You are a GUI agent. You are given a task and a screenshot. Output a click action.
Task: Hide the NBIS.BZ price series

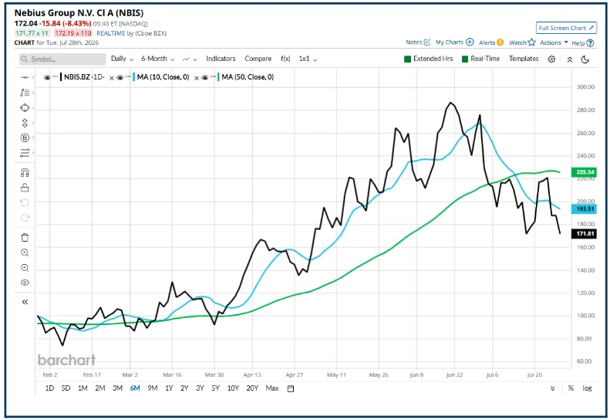(x=47, y=77)
